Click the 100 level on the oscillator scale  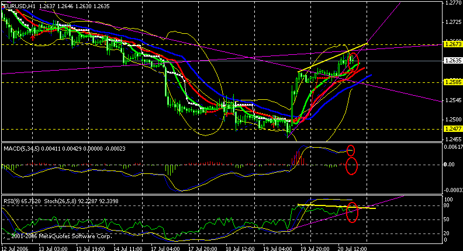[x=448, y=200]
